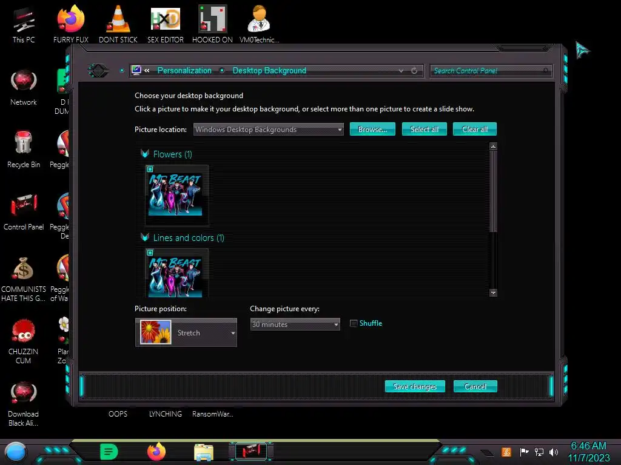Image resolution: width=621 pixels, height=465 pixels.
Task: Click the Control Panel icon in address bar
Action: [136, 70]
